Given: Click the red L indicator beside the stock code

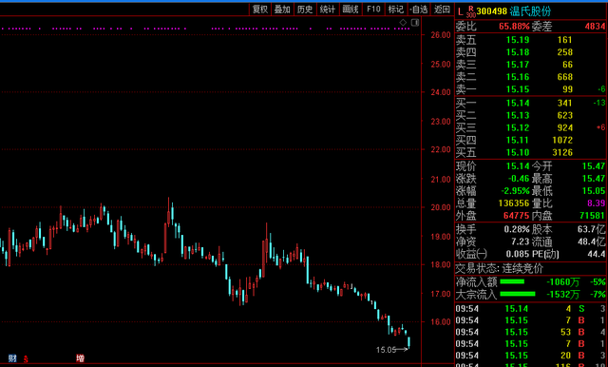Looking at the screenshot, I should click(460, 11).
